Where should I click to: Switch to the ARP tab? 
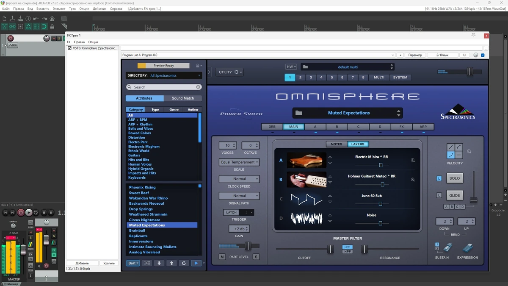[423, 127]
